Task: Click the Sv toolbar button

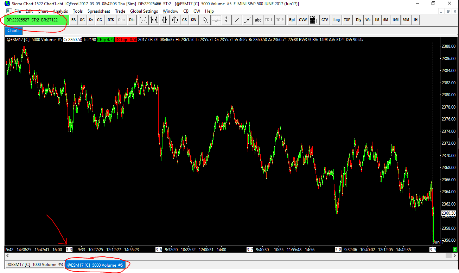Action: point(91,20)
